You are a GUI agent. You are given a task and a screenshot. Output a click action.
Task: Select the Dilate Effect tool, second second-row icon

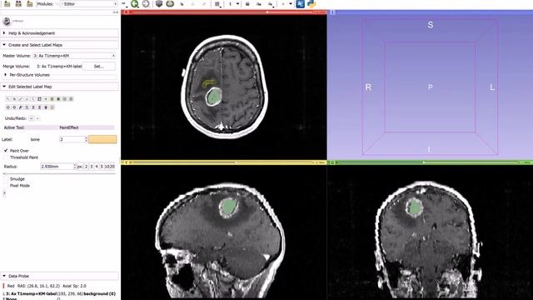tap(14, 107)
